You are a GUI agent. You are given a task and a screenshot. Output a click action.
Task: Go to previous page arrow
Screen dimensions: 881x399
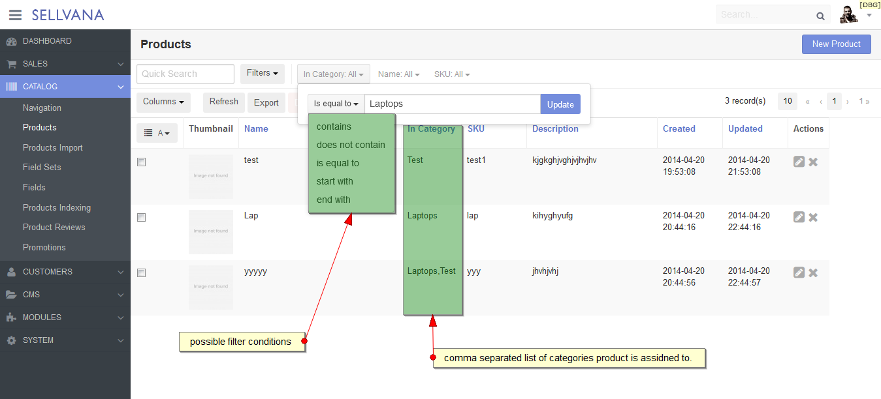[x=821, y=102]
